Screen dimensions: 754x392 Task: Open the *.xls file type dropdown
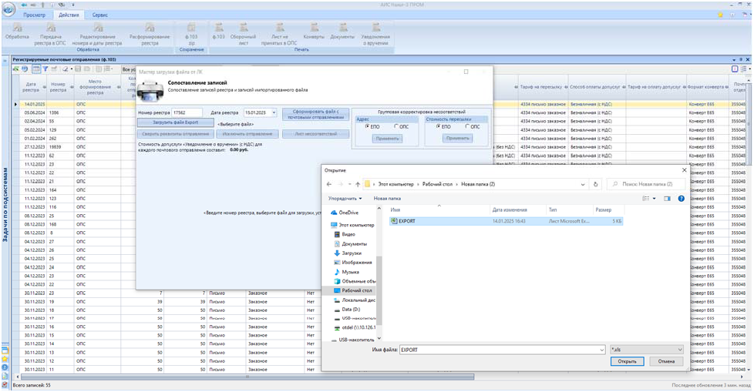(x=678, y=350)
